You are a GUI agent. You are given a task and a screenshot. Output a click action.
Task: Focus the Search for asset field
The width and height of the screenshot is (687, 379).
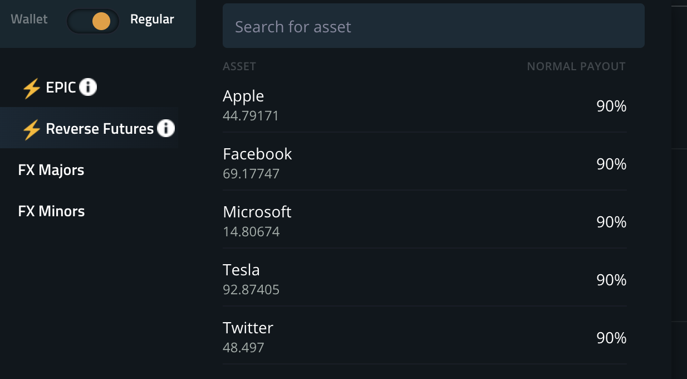click(x=434, y=26)
